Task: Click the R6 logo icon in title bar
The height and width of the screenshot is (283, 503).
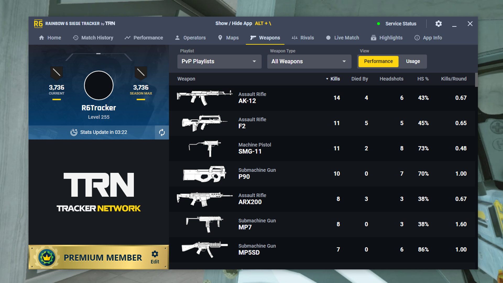Action: [38, 24]
